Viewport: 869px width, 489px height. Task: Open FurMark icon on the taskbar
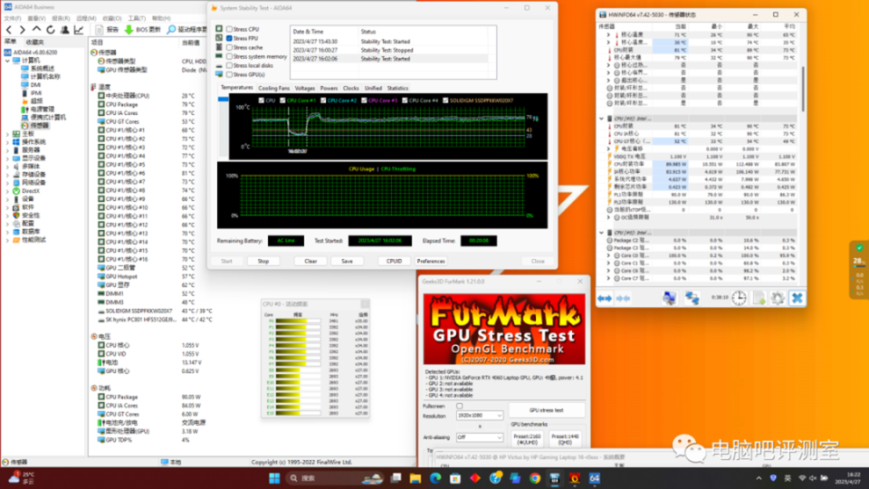[575, 478]
